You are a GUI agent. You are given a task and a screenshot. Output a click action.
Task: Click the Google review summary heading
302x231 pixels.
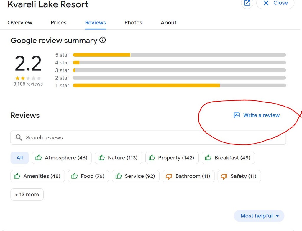(x=54, y=41)
